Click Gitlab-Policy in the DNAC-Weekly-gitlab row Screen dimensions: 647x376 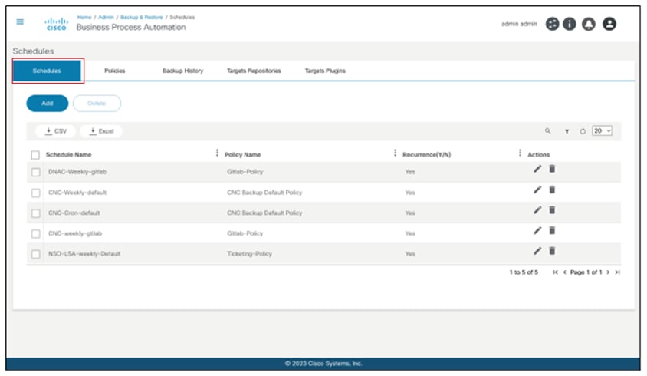245,171
